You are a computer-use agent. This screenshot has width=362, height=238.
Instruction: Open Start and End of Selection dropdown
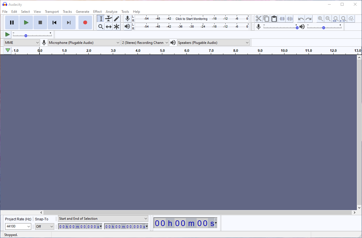pyautogui.click(x=103, y=219)
